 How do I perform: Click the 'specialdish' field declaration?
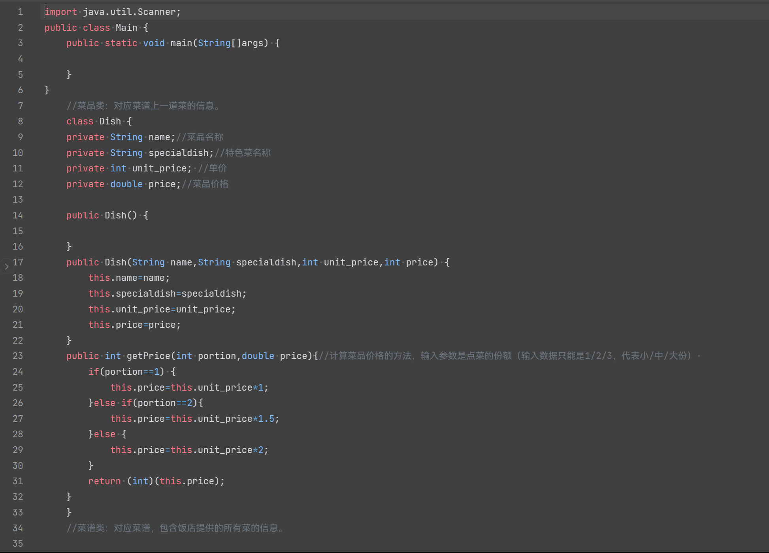tap(178, 153)
